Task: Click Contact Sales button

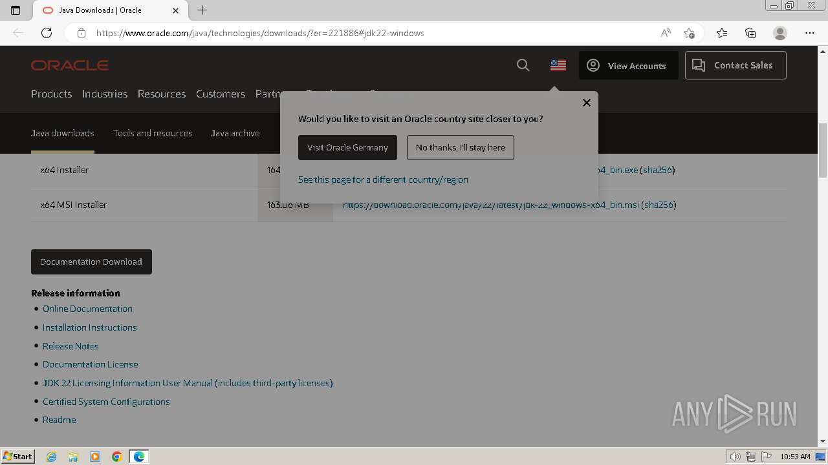Action: click(x=735, y=65)
